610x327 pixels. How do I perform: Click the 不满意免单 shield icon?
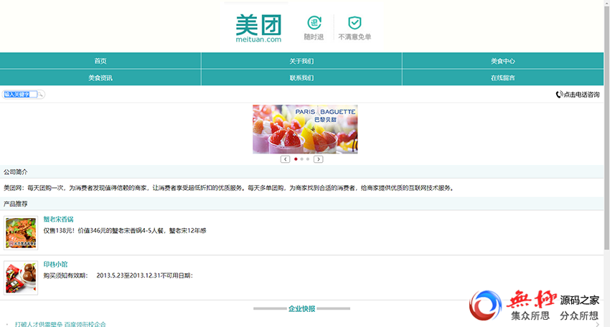pyautogui.click(x=355, y=22)
